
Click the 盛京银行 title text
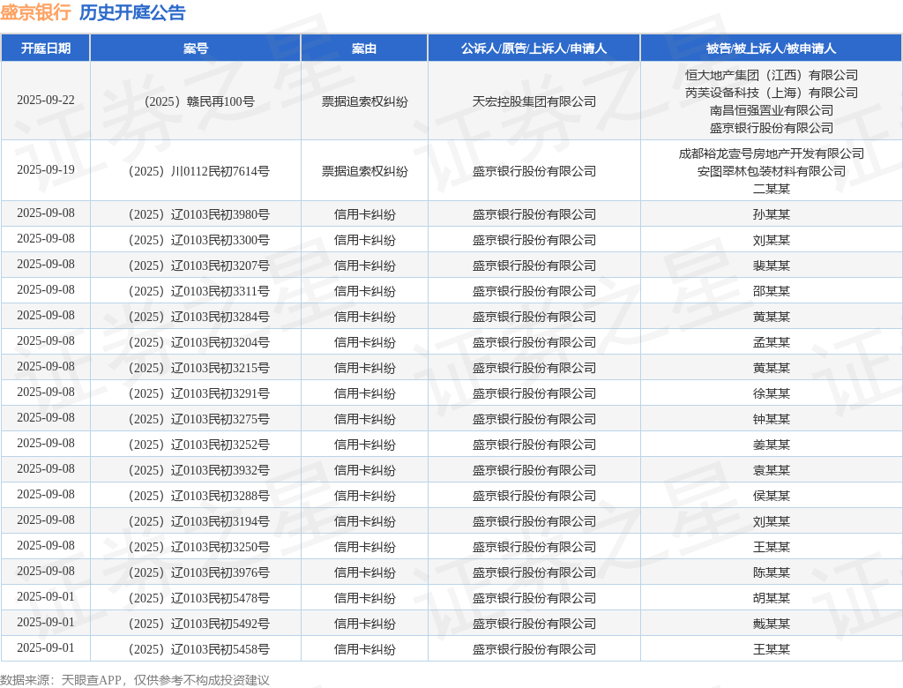click(35, 12)
